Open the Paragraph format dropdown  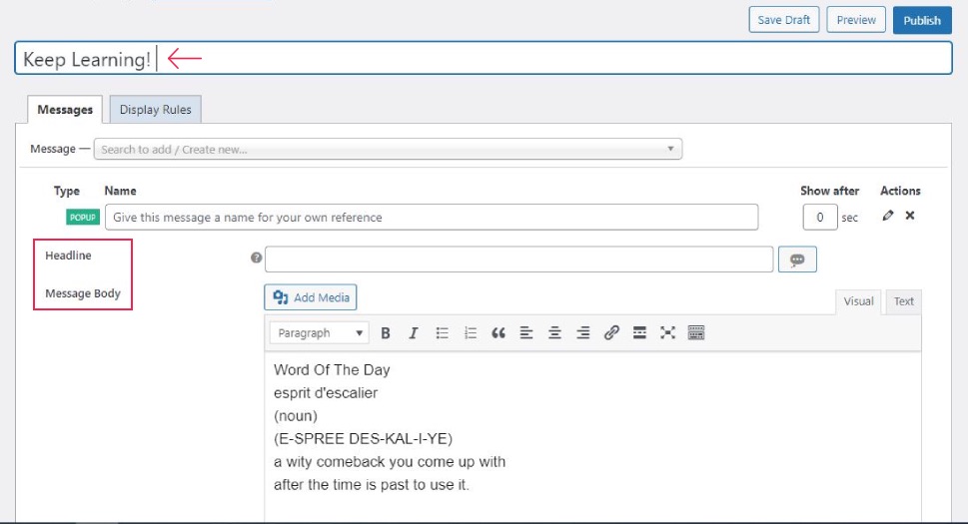coord(319,333)
